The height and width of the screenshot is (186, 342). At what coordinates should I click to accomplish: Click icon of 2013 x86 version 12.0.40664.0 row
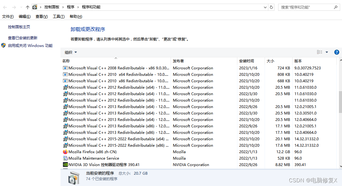(x=65, y=132)
